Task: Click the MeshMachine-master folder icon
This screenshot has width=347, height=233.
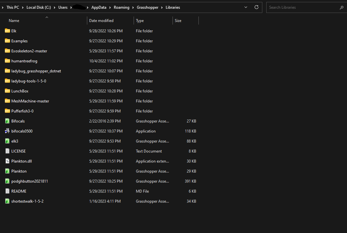Action: (7, 101)
